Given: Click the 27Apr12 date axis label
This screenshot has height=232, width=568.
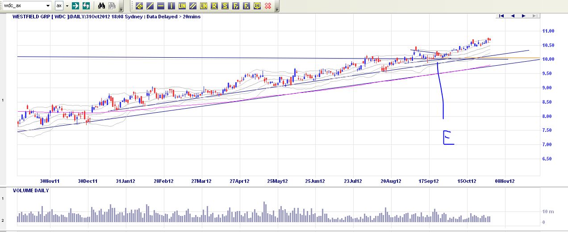Looking at the screenshot, I should [239, 181].
